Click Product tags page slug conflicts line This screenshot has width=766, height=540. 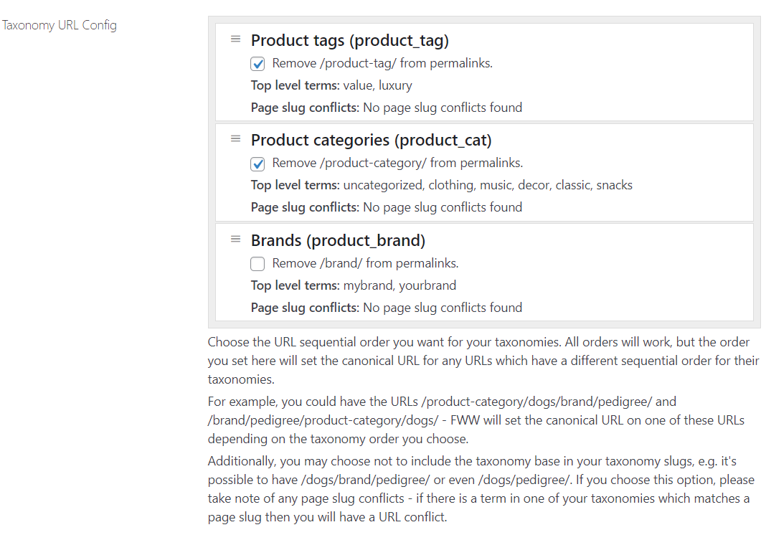click(387, 108)
